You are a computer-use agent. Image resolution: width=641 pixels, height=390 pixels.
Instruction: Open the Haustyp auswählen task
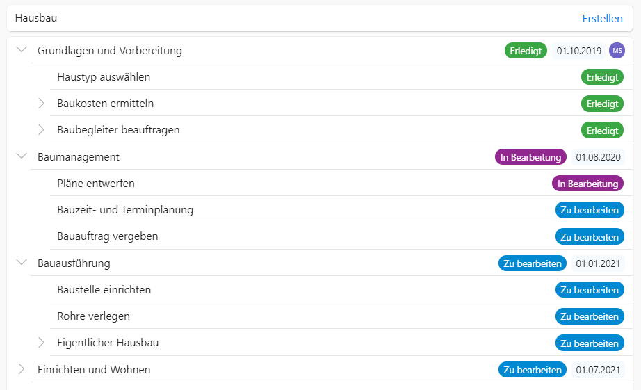pos(104,77)
